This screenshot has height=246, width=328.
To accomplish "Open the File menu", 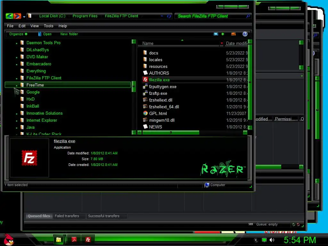I will [x=10, y=26].
